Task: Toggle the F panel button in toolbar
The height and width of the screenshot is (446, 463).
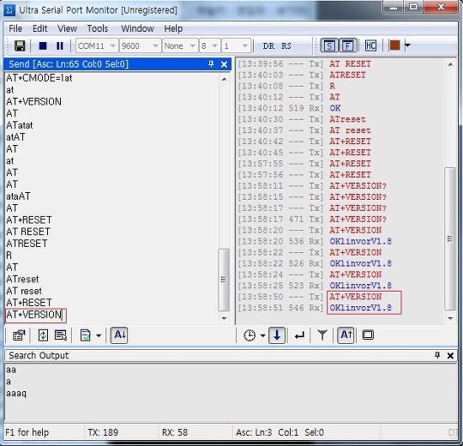Action: [x=347, y=45]
